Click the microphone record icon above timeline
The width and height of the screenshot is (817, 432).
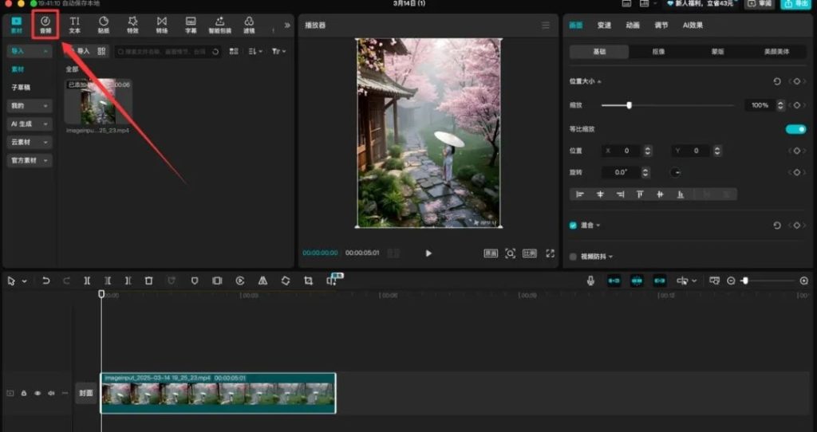click(x=590, y=281)
